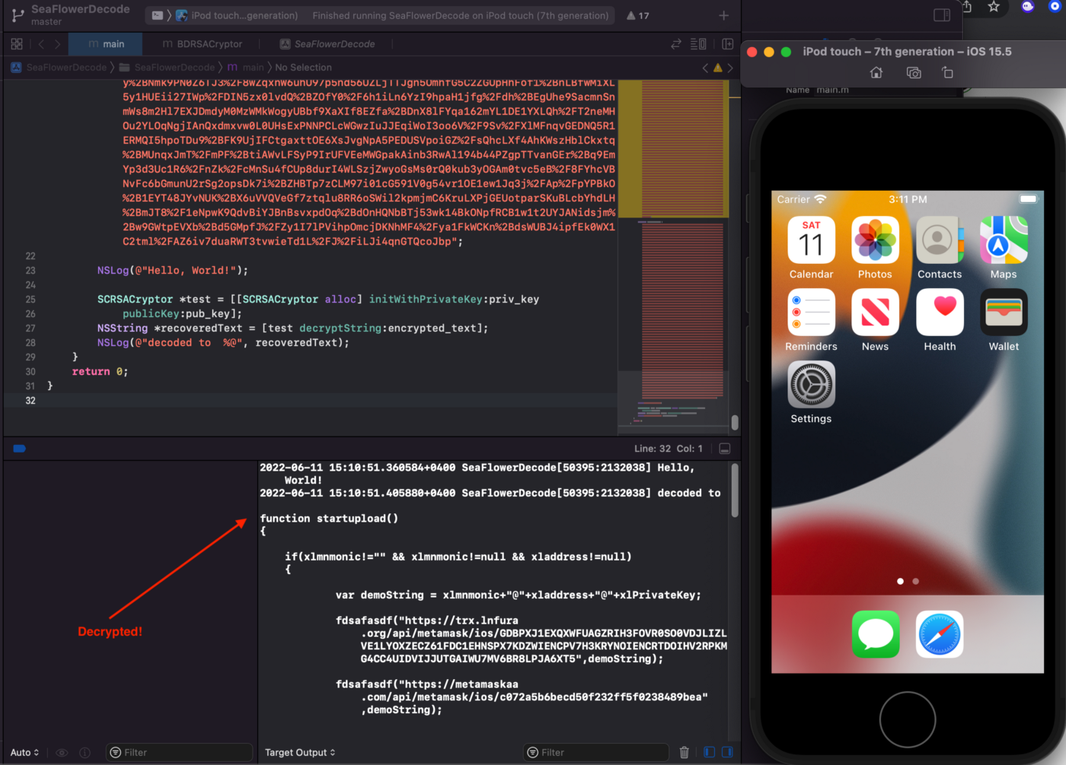Rotate the Simulator device

(x=947, y=73)
